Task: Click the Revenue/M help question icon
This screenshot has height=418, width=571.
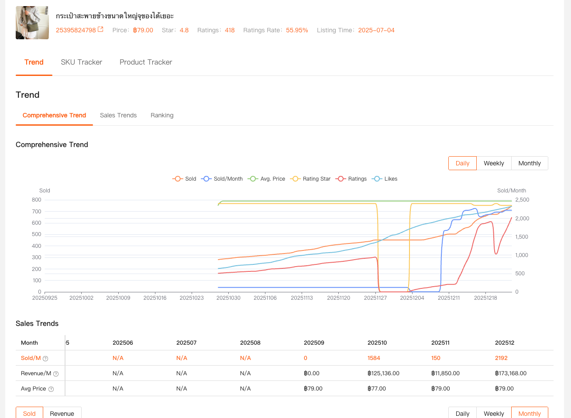Action: [56, 374]
